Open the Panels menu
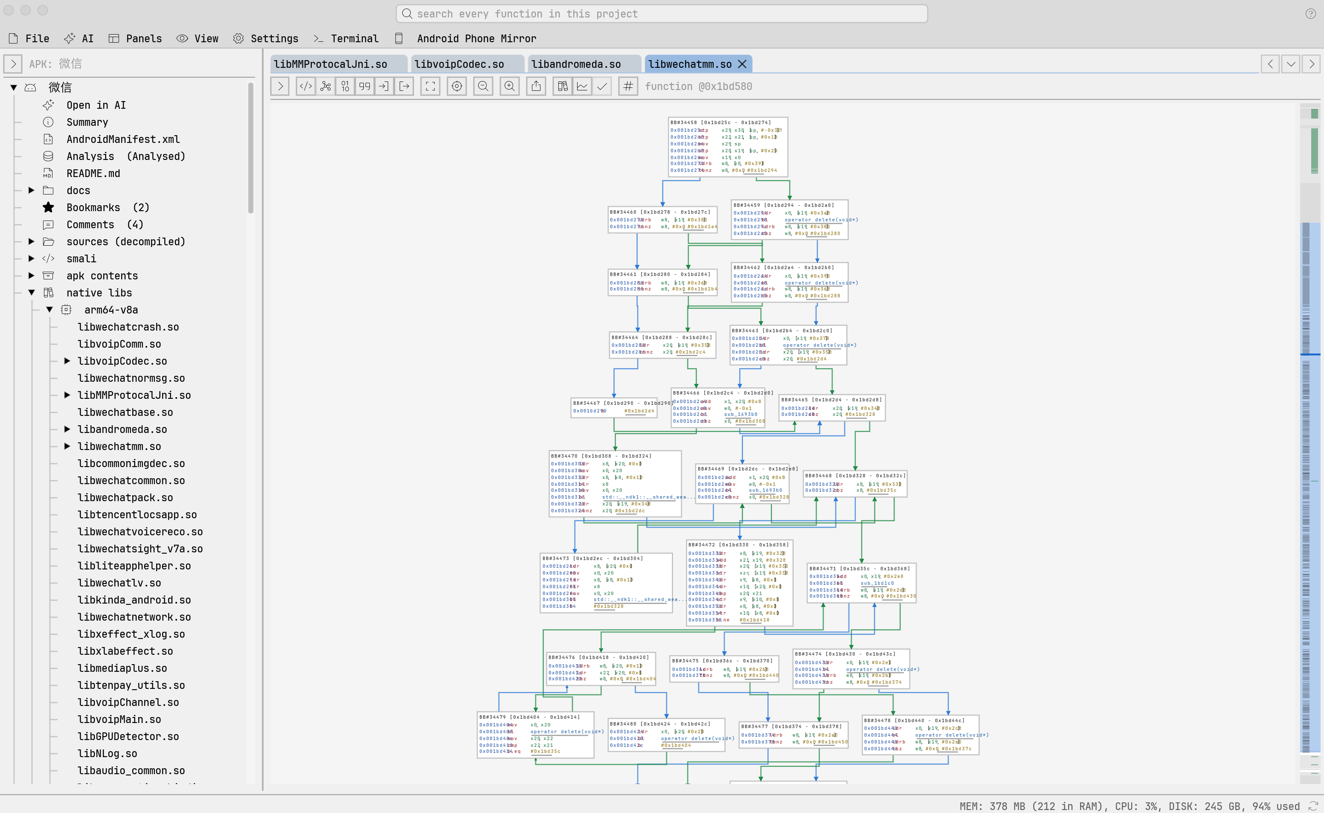 tap(135, 39)
